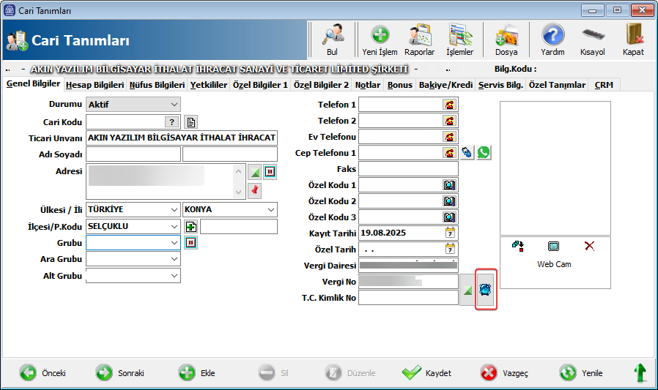This screenshot has width=658, height=390.
Task: Open the calendar picker for Özel Tarih
Action: click(x=450, y=250)
